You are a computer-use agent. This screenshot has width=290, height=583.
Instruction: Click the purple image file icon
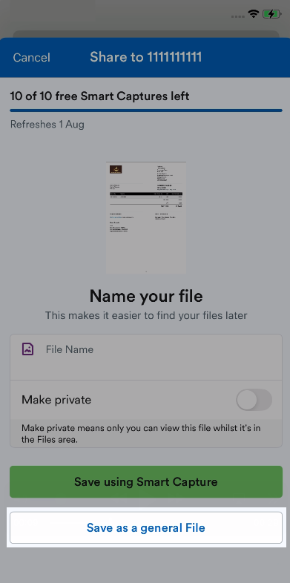pos(28,349)
